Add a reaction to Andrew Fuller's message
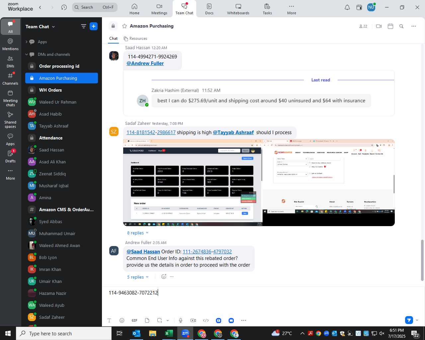425x340 pixels. (x=163, y=277)
